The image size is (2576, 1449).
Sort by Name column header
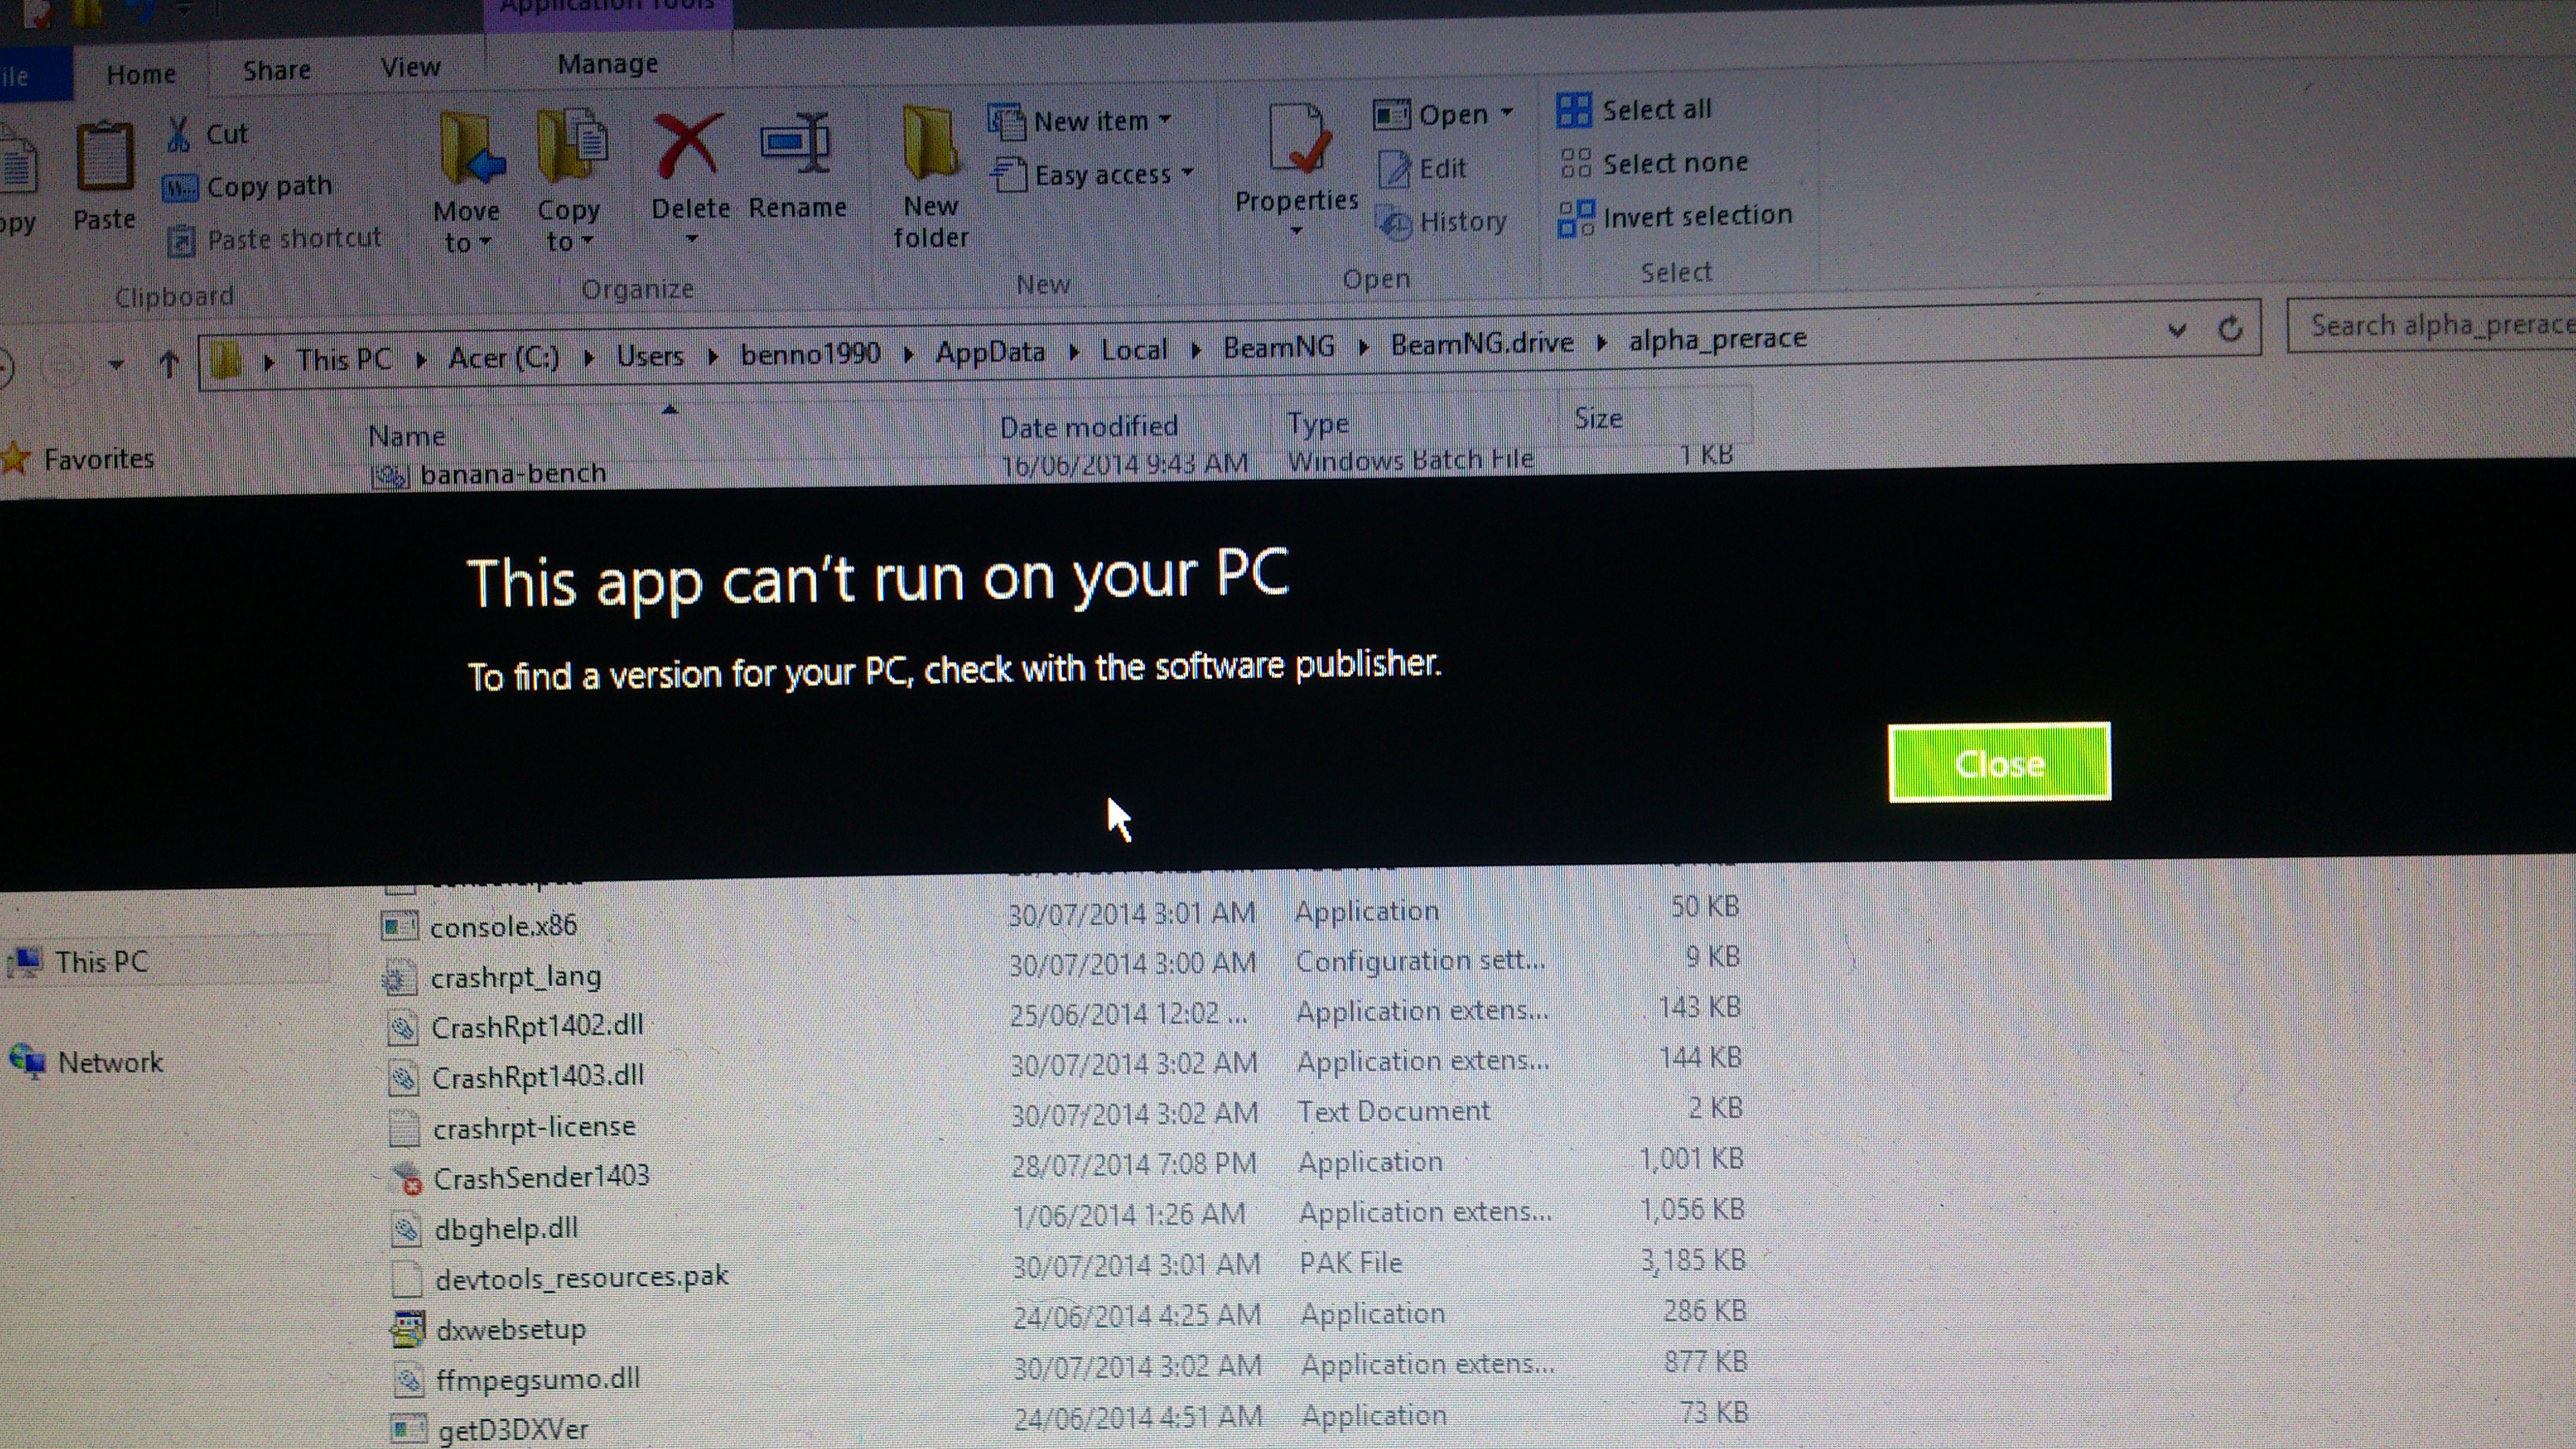(407, 436)
